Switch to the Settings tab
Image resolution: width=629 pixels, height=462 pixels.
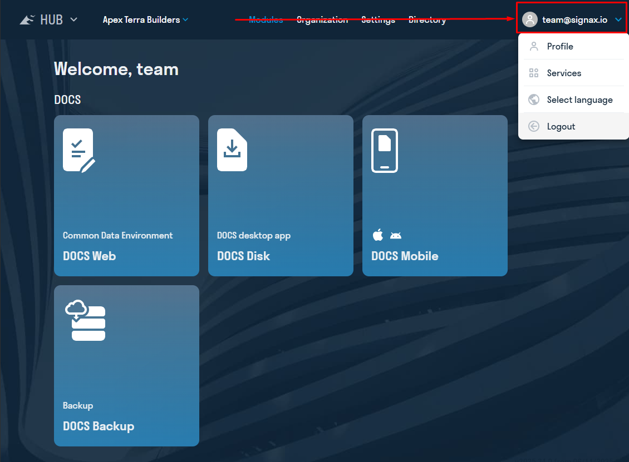pos(378,19)
